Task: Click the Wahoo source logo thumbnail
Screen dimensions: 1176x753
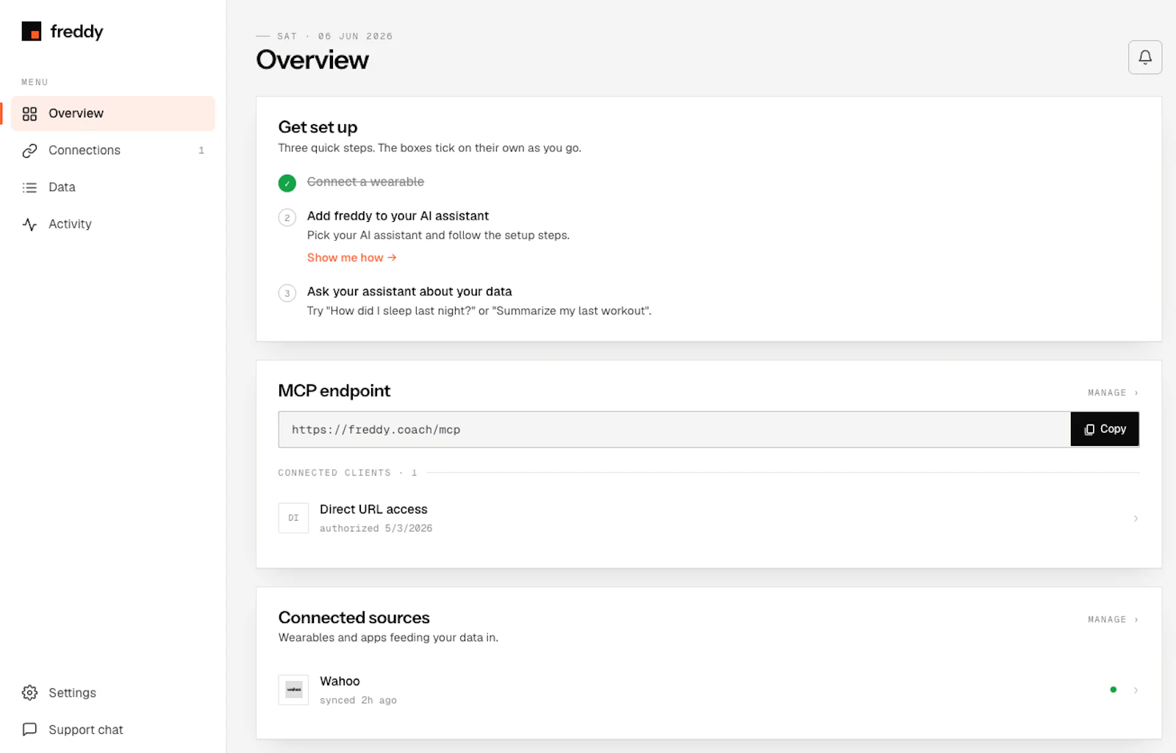Action: click(x=293, y=690)
